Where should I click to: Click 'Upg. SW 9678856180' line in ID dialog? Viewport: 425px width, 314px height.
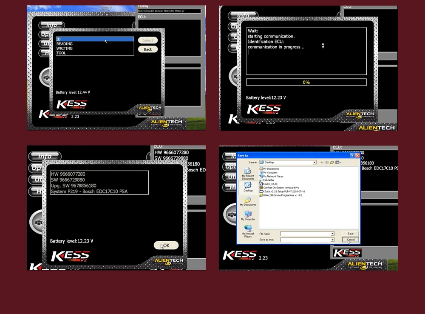coord(74,186)
